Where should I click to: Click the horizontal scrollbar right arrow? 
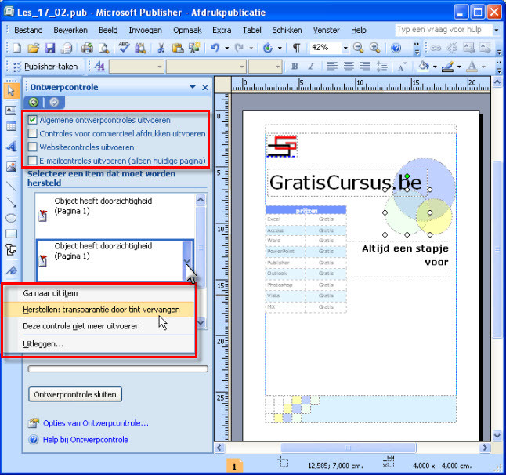point(484,448)
